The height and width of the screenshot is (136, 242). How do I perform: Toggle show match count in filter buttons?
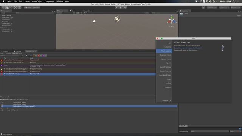pos(223,50)
